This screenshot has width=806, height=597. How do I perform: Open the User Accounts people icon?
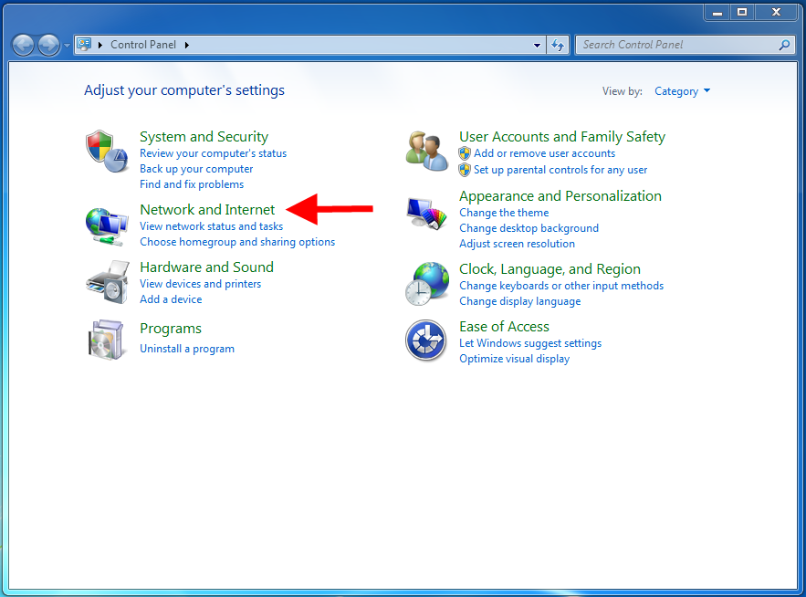pyautogui.click(x=426, y=152)
